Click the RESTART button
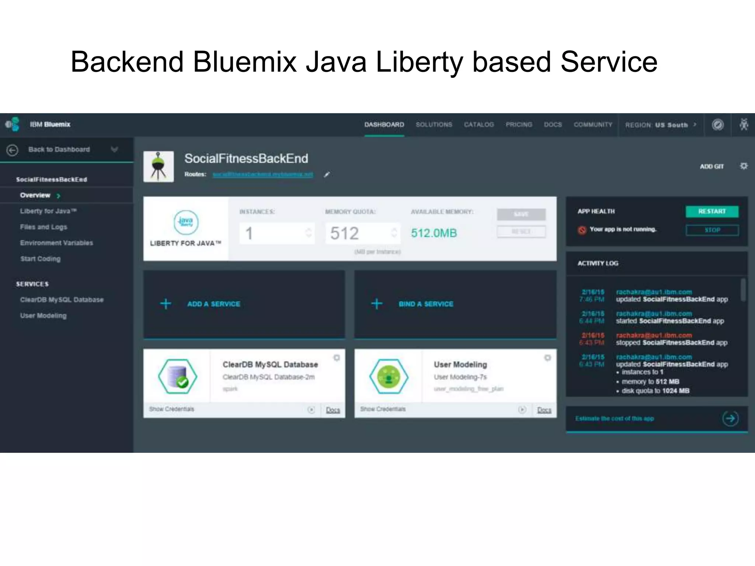Screen dimensions: 755x566 pos(712,212)
